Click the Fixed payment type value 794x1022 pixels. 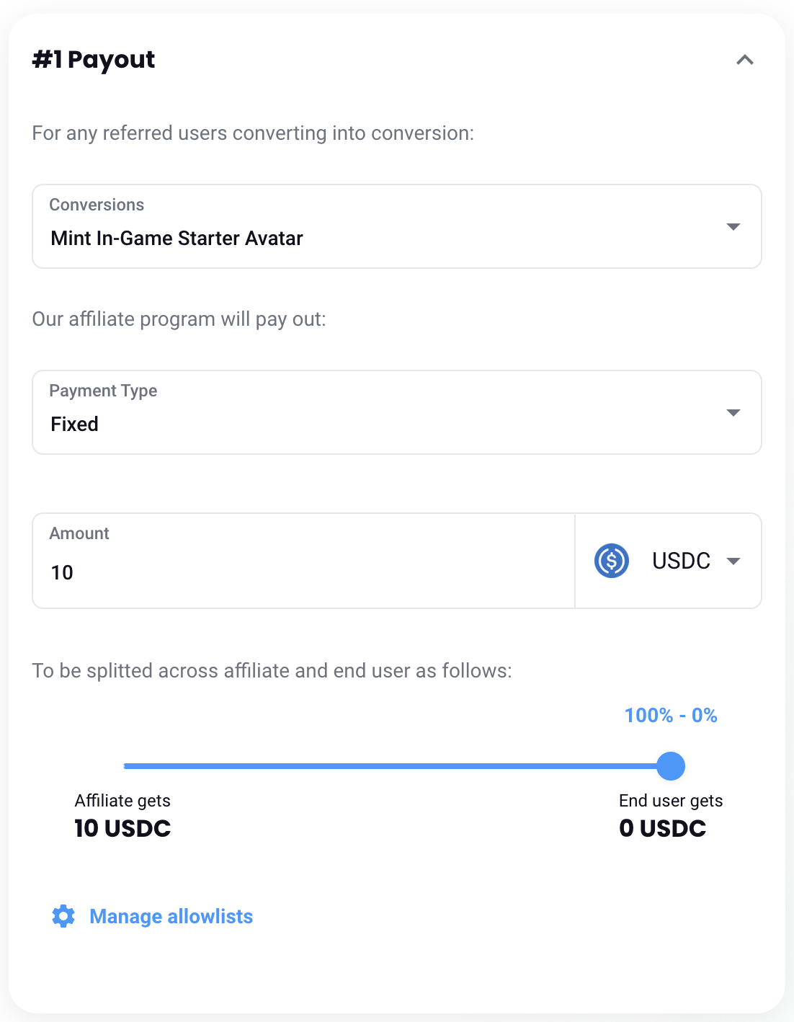(75, 425)
